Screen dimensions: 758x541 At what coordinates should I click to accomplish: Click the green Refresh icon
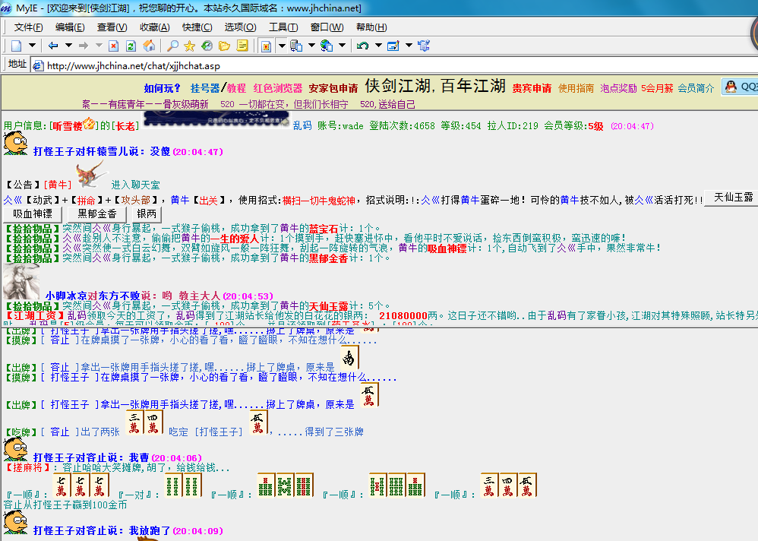point(131,46)
